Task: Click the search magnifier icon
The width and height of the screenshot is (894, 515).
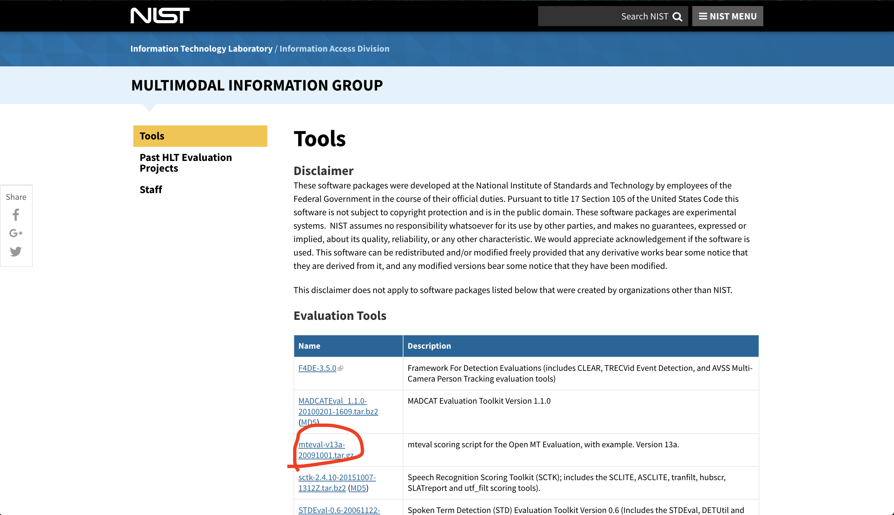Action: [677, 17]
